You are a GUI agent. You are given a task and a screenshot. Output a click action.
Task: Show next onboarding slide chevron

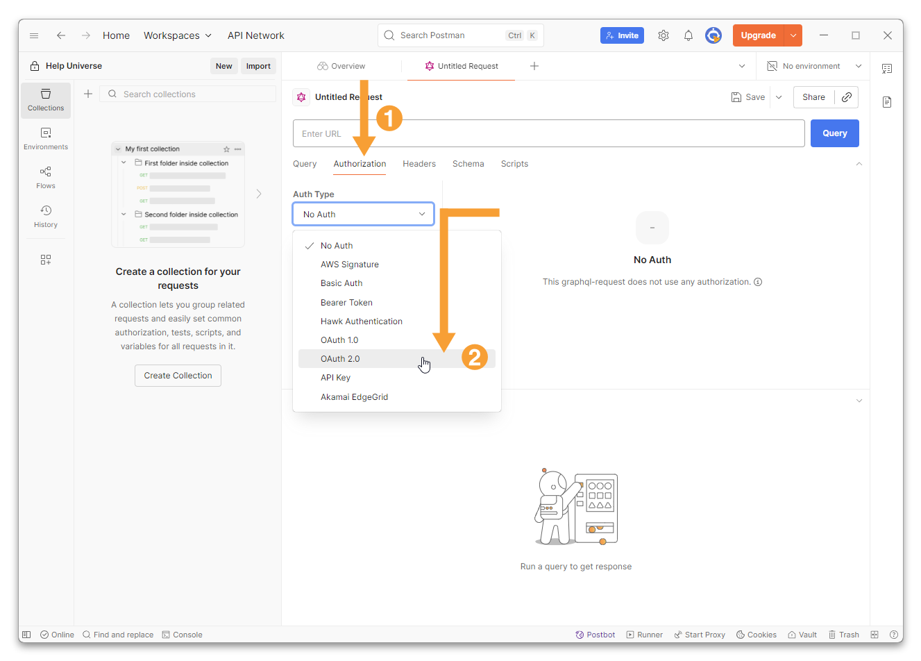pyautogui.click(x=259, y=194)
